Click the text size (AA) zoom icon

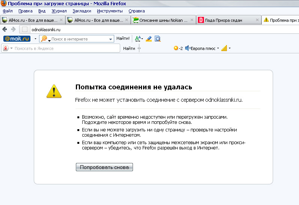[x=138, y=39]
